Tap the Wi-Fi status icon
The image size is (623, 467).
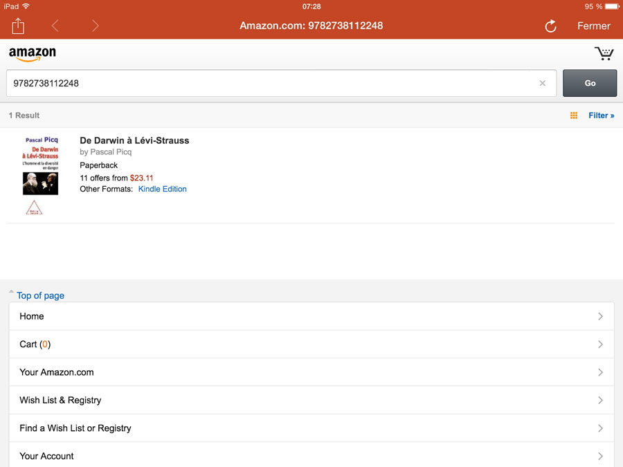(x=26, y=6)
